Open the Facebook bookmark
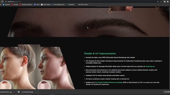The image size is (170, 95). (6, 5)
